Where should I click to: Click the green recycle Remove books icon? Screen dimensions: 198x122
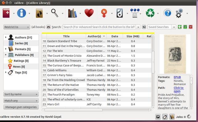(150, 13)
